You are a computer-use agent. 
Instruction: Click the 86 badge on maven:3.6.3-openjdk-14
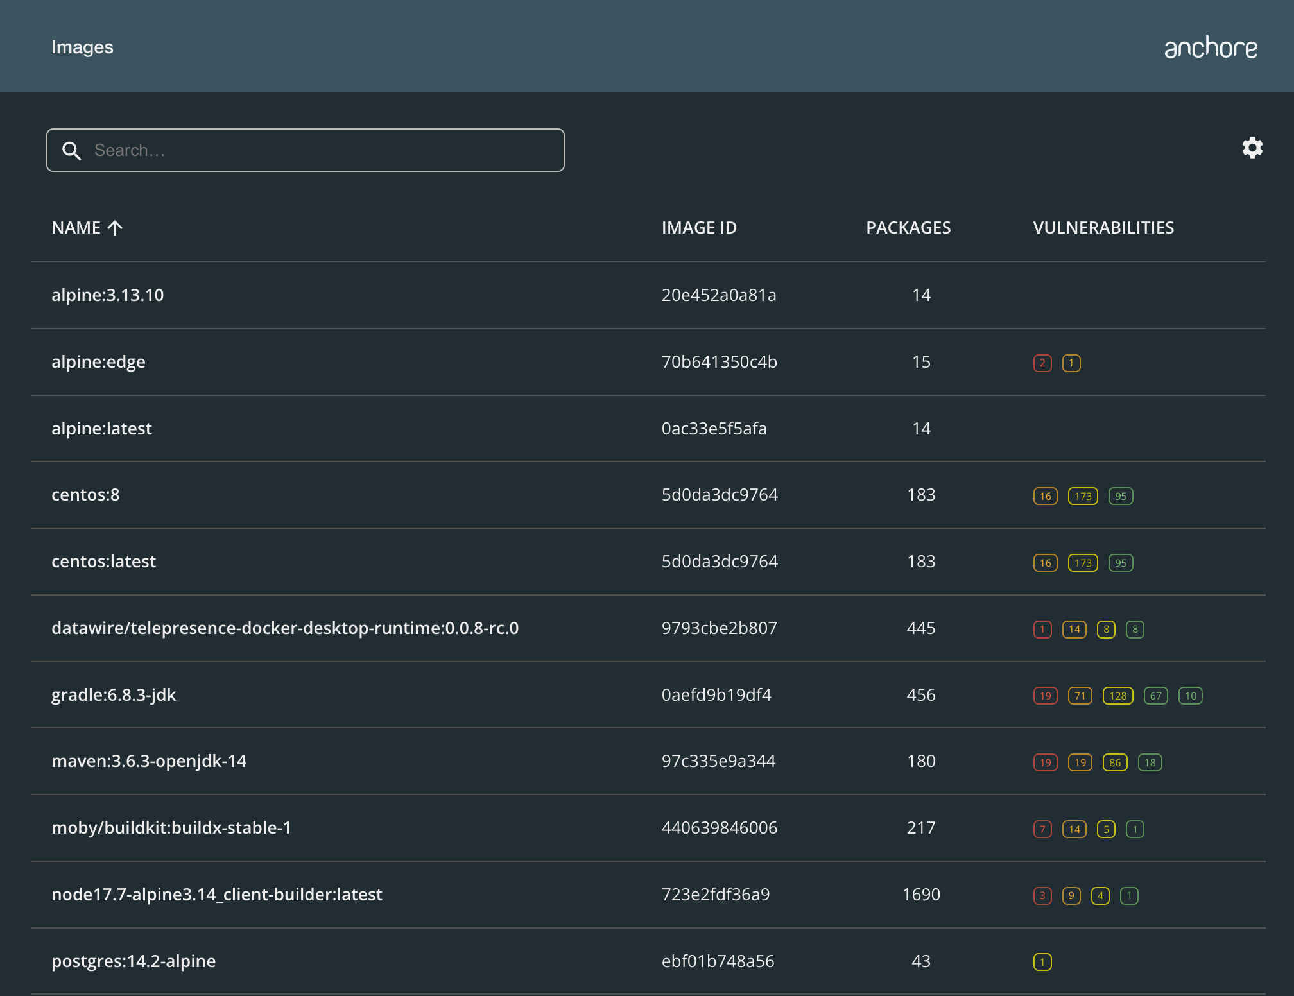(1115, 762)
